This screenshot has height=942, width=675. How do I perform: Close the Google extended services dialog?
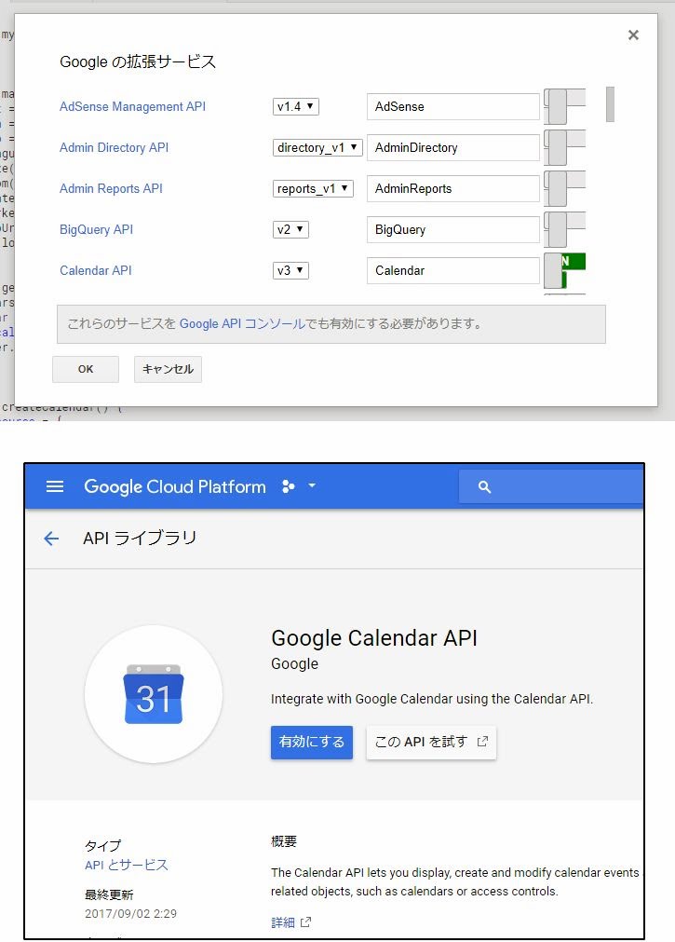[633, 35]
